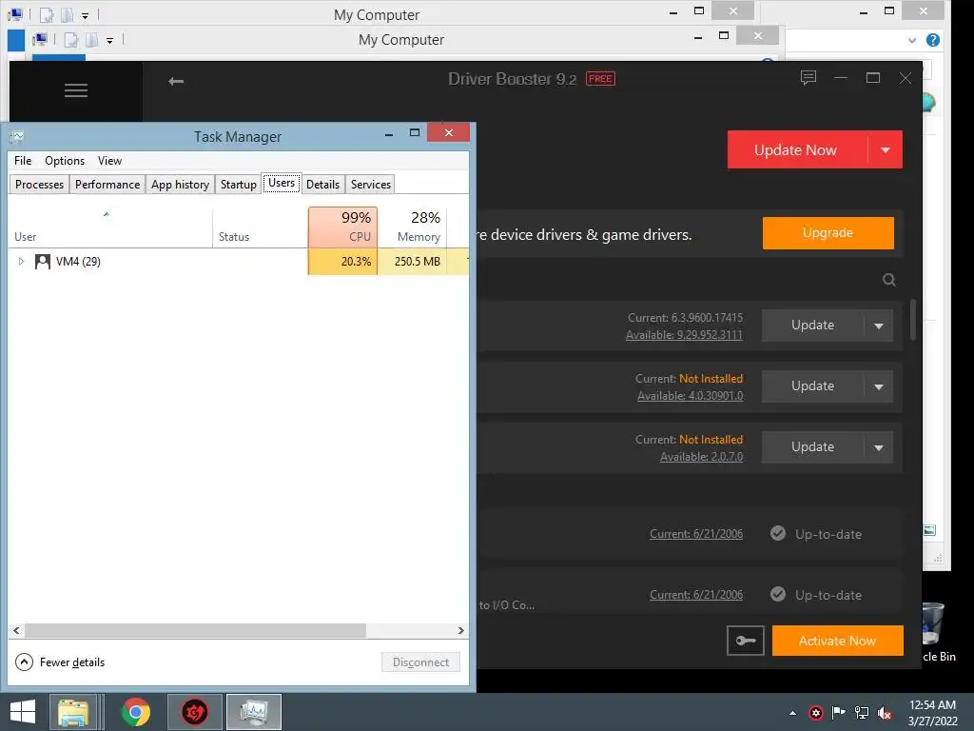974x731 pixels.
Task: Open quick access dropdown in back My Computer
Action: [x=85, y=15]
